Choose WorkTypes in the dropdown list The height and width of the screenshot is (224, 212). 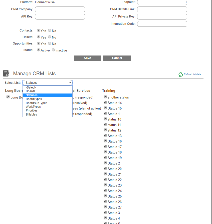(x=48, y=106)
